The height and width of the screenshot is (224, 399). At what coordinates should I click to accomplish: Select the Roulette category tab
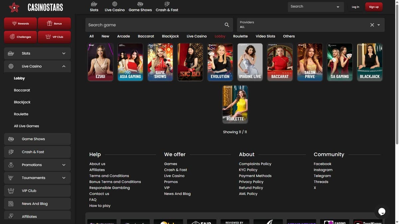click(240, 36)
